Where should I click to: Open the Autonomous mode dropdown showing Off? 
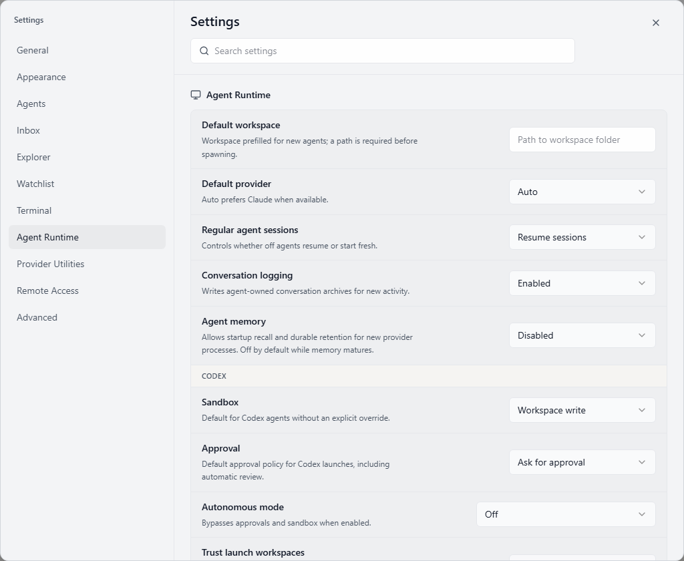[x=566, y=514]
